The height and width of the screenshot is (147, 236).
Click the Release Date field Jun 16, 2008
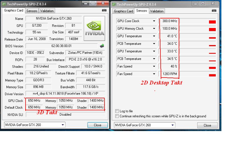(x=37, y=39)
